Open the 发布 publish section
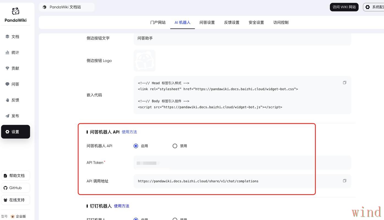The image size is (384, 220). (15, 116)
